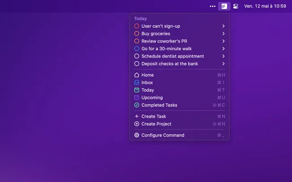Mark User can't sign-up task complete
This screenshot has height=182, width=292.
click(x=137, y=26)
